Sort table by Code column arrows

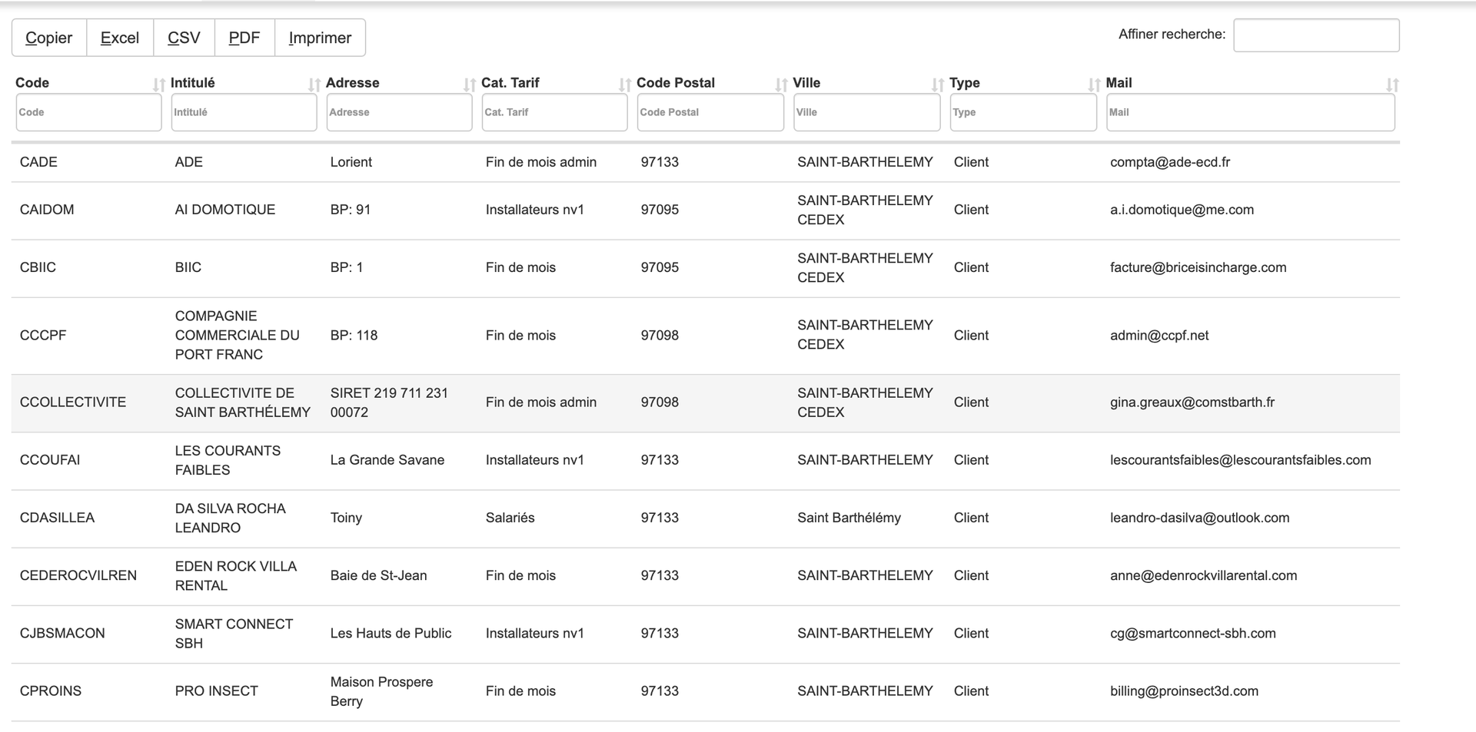coord(158,85)
